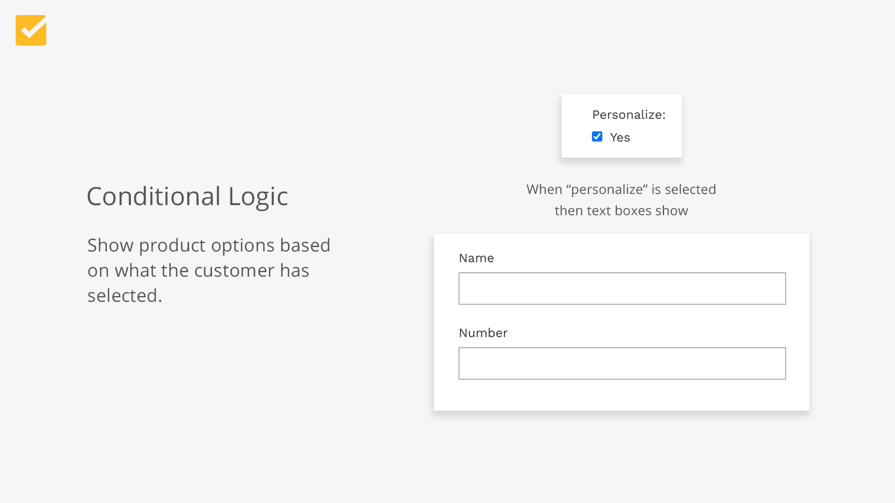Focus the Number text field

coord(622,363)
